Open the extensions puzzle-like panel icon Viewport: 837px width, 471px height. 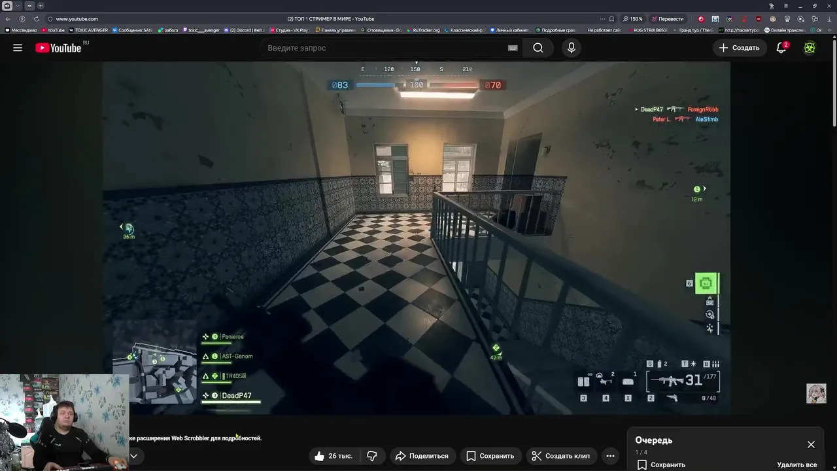pos(816,19)
